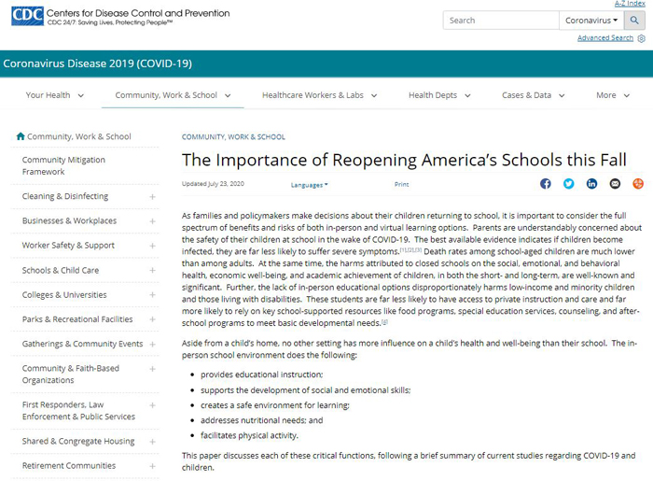This screenshot has width=653, height=481.
Task: Expand Parks & Recreational Facilities plus icon
Action: tap(152, 319)
